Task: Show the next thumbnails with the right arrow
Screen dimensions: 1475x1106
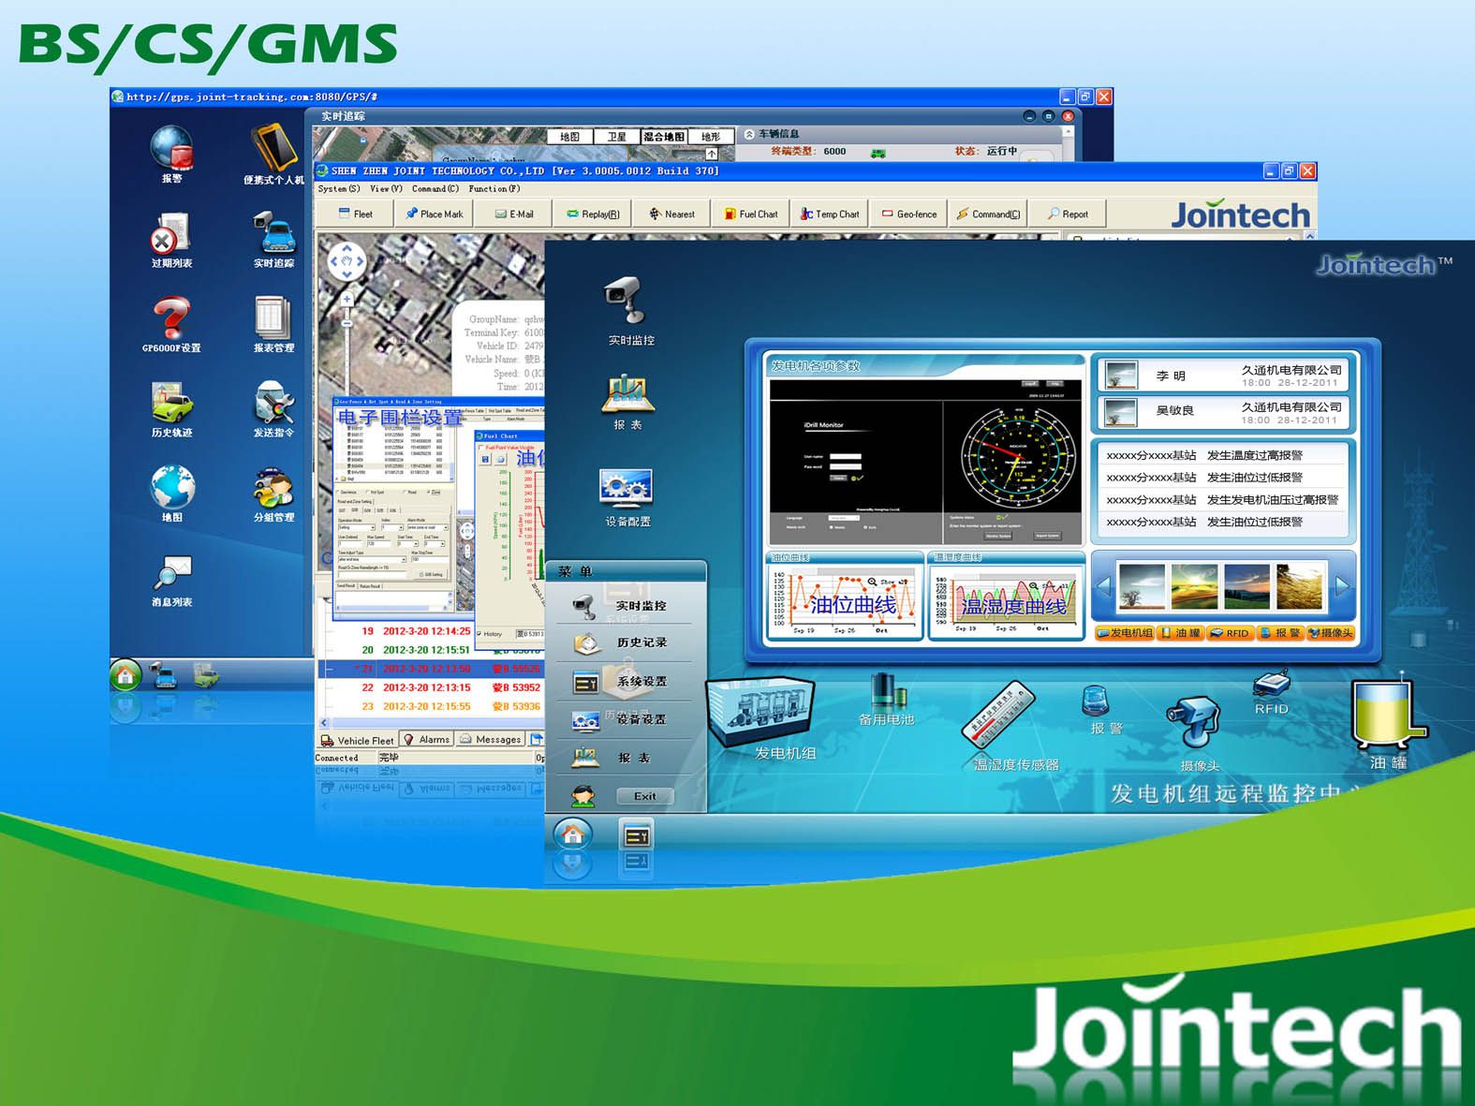Action: click(x=1343, y=586)
